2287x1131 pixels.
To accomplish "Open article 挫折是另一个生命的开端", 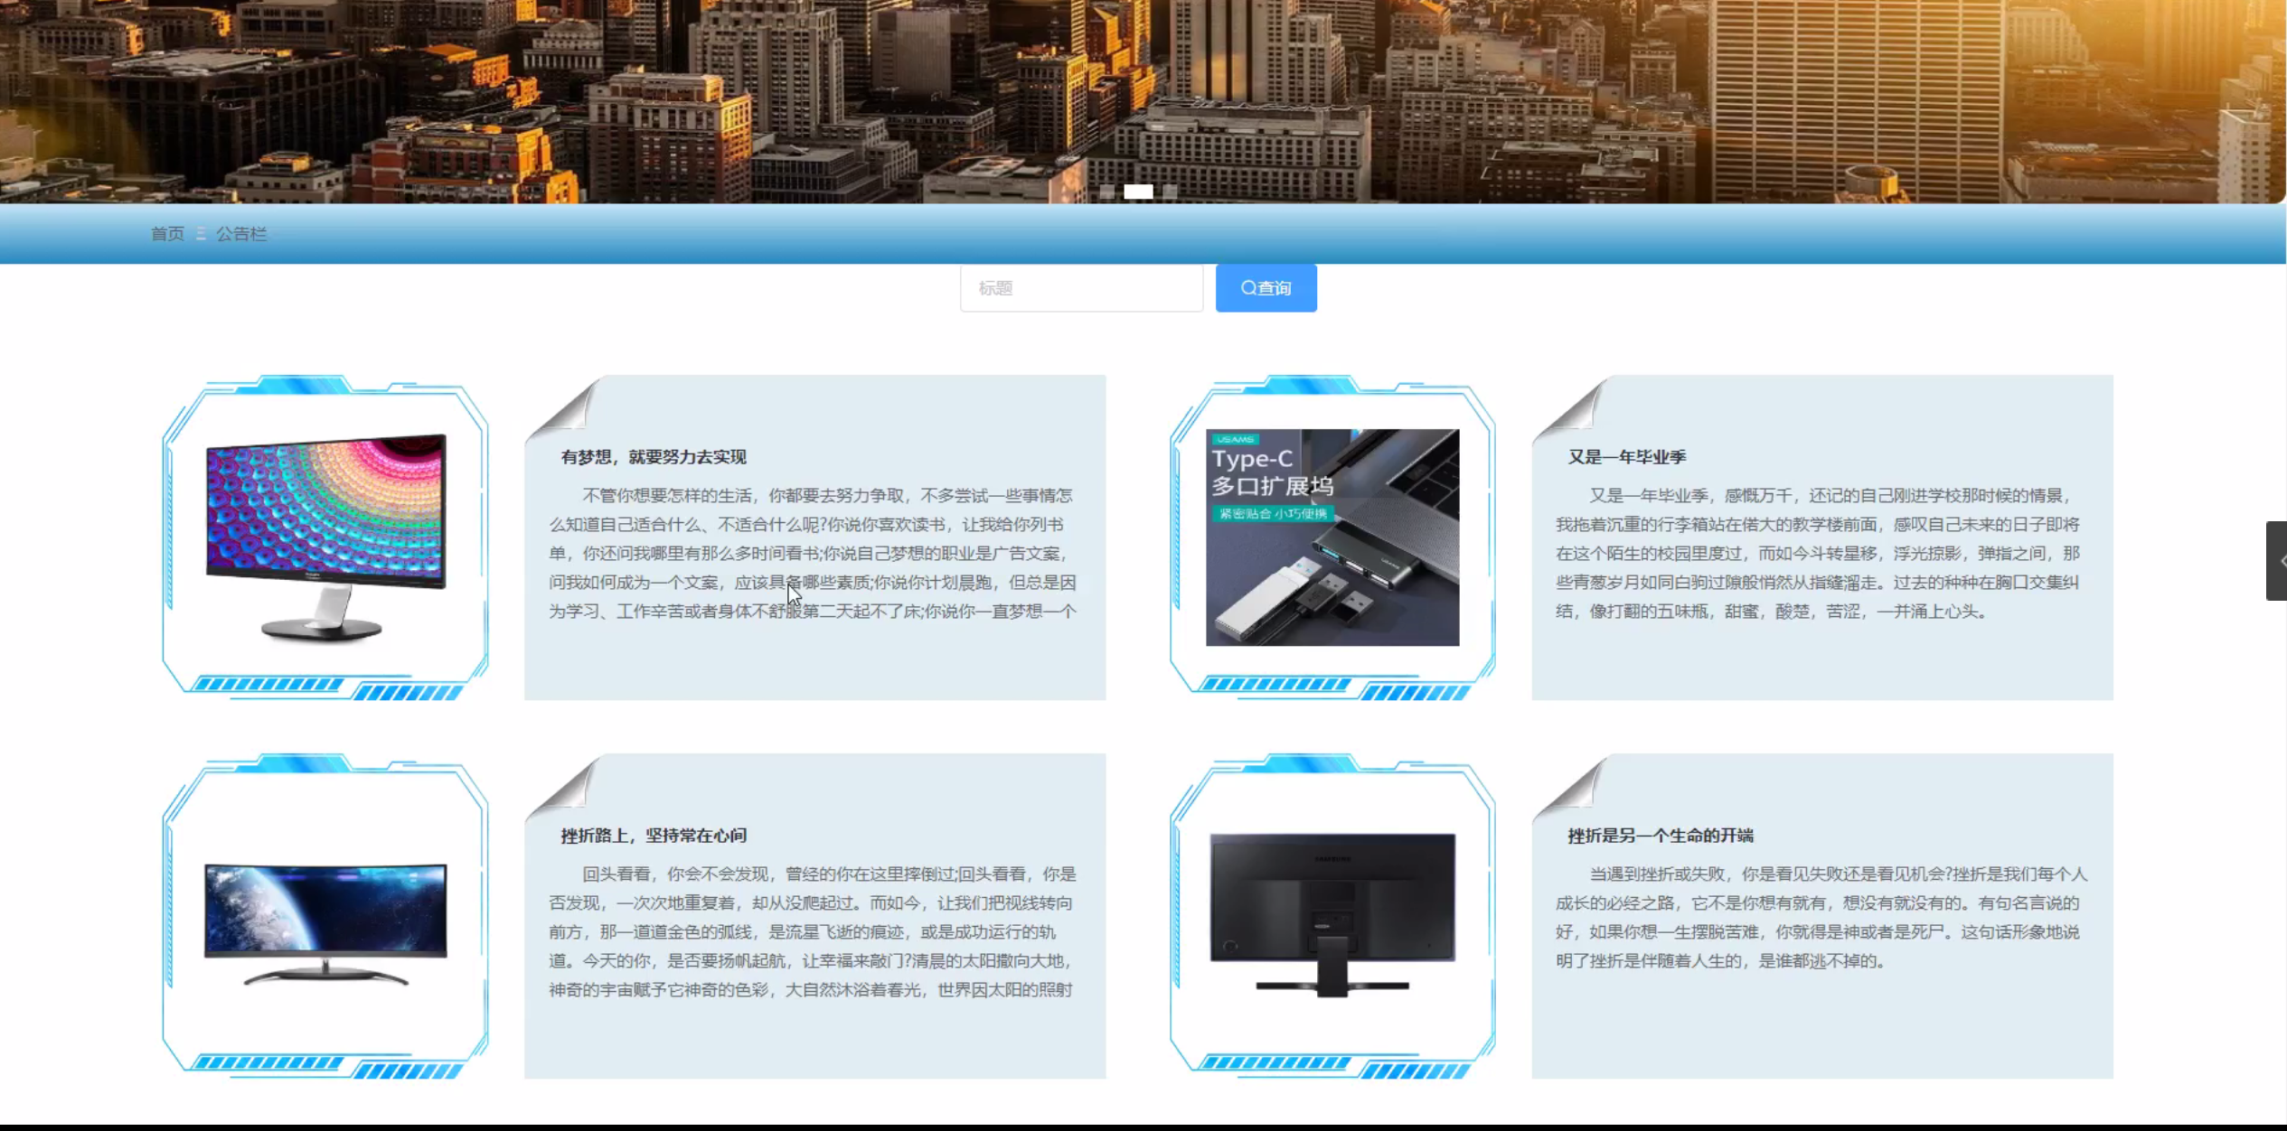I will point(1660,836).
